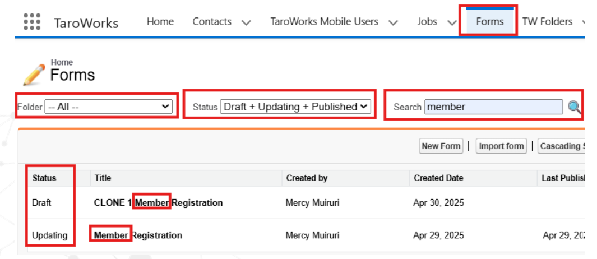This screenshot has width=597, height=259.
Task: Open TaroWorks Mobile Users tab
Action: pyautogui.click(x=325, y=22)
